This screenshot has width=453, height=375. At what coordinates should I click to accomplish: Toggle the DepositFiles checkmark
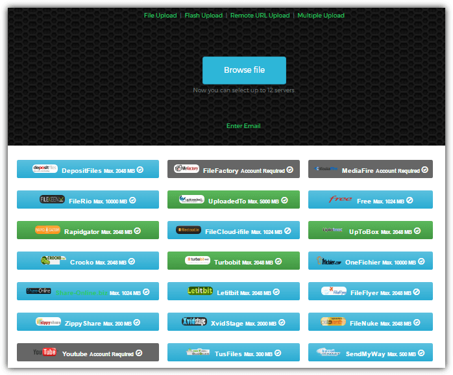coord(140,170)
